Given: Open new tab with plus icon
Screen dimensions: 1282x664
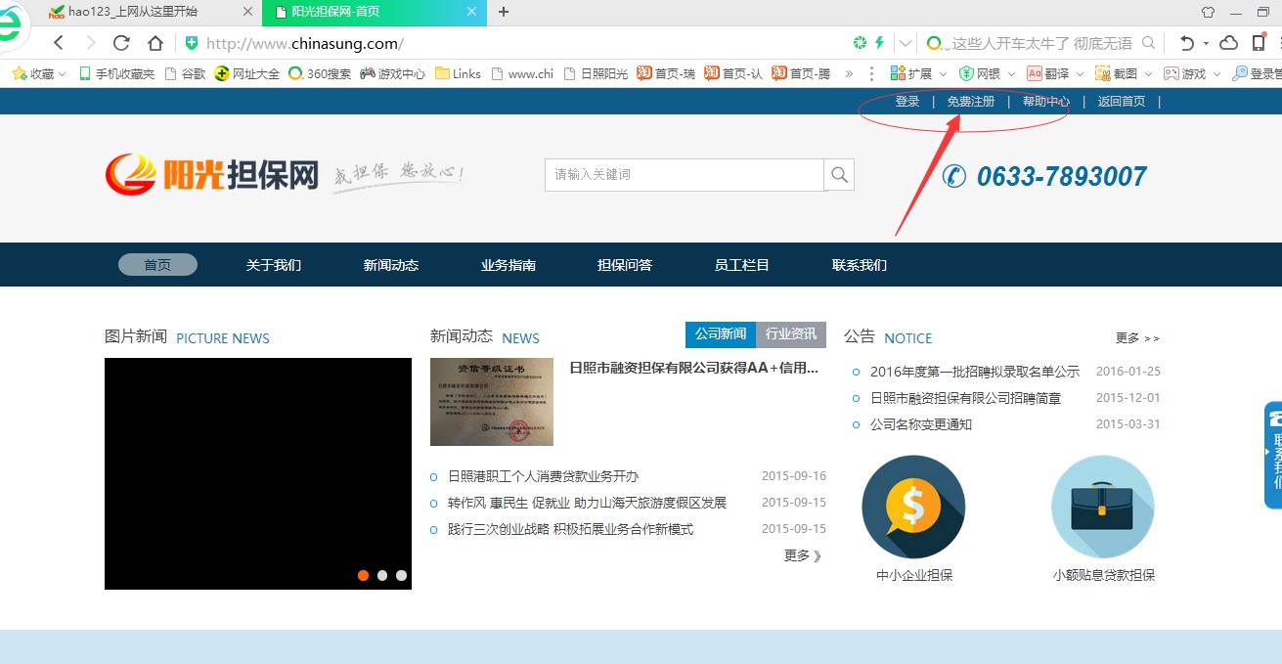Looking at the screenshot, I should pyautogui.click(x=504, y=12).
